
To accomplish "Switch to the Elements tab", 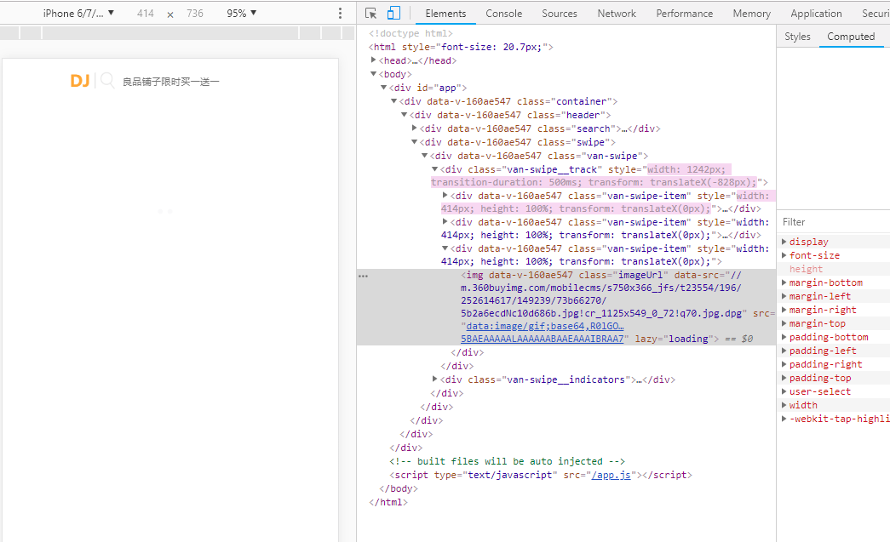I will coord(445,13).
